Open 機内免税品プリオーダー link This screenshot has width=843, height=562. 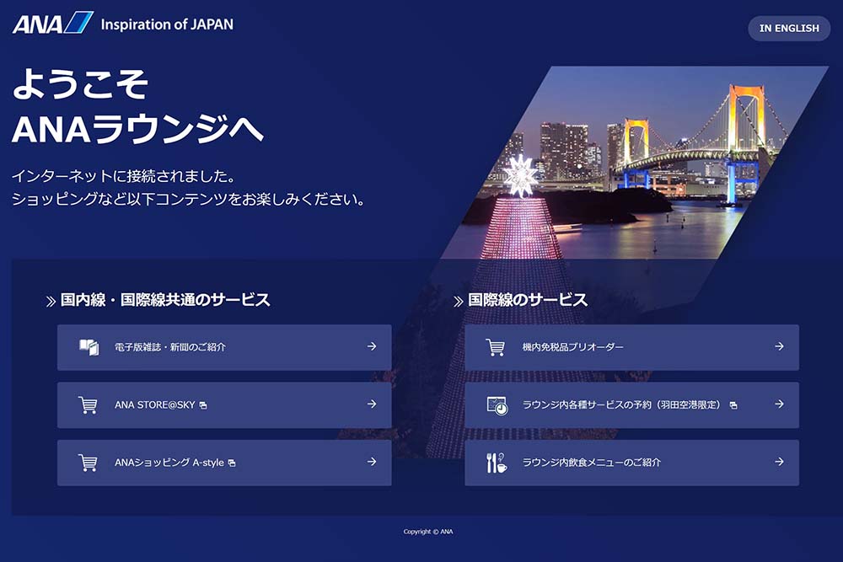pos(631,347)
